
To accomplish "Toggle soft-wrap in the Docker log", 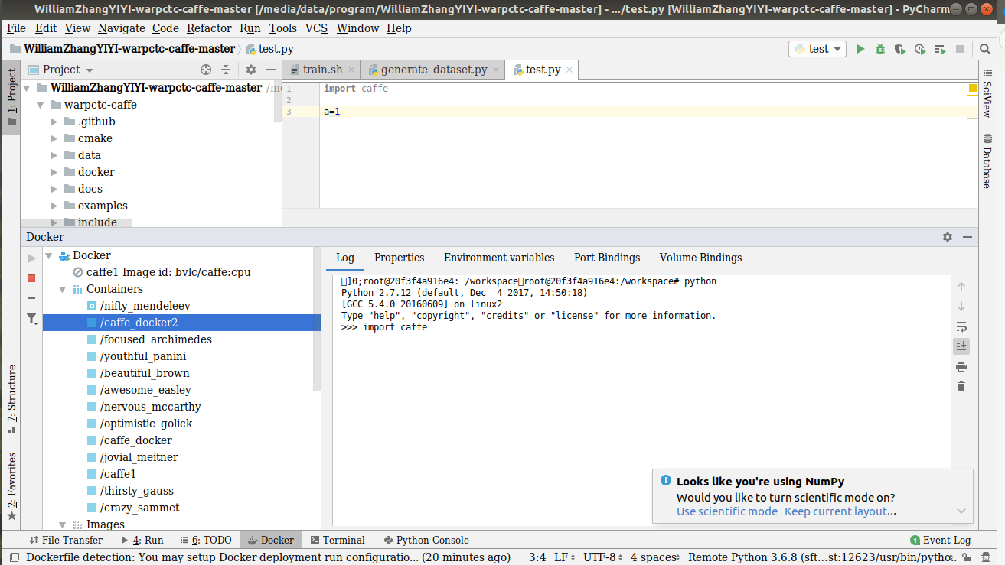I will 961,326.
